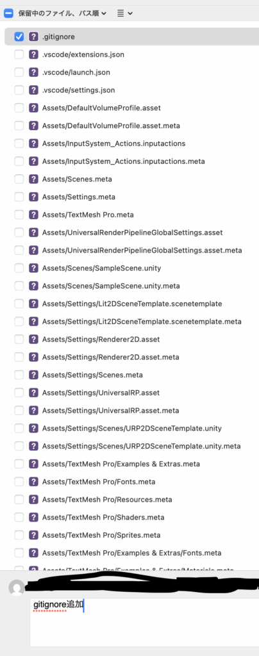This screenshot has width=259, height=656.
Task: Click the question mark icon for Assets/Settings/UniversalRP.asset
Action: [33, 393]
